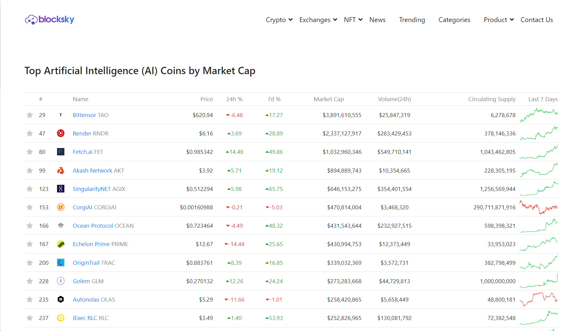Image resolution: width=581 pixels, height=331 pixels.
Task: Open the SingularityNET coin link
Action: [x=92, y=189]
